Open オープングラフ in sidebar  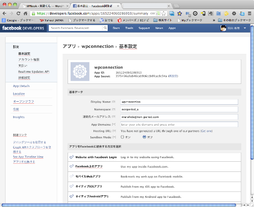point(23,101)
